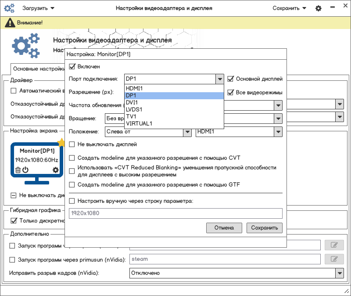351x296 pixels.
Task: Enable modeline creation with CVT checkbox
Action: click(x=72, y=158)
